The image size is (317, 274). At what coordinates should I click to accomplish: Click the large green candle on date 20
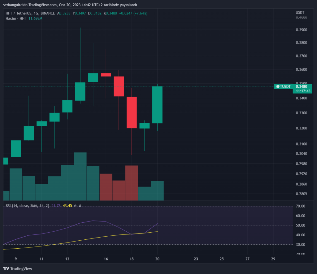point(157,105)
